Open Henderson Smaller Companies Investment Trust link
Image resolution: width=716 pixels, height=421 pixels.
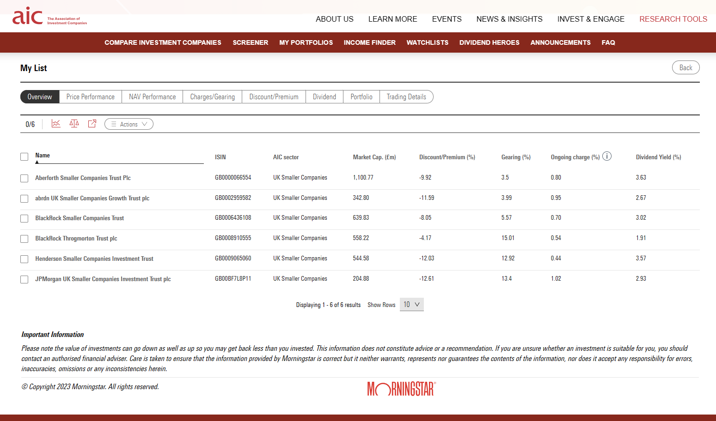point(94,259)
